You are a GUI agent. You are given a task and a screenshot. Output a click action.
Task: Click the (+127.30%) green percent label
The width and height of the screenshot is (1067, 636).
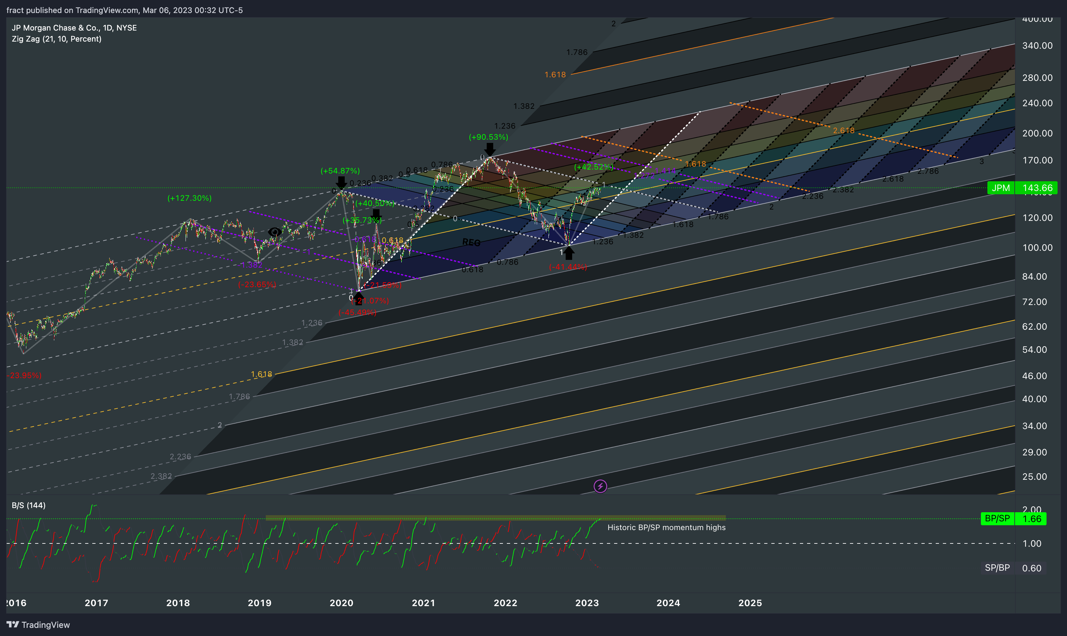pos(189,198)
